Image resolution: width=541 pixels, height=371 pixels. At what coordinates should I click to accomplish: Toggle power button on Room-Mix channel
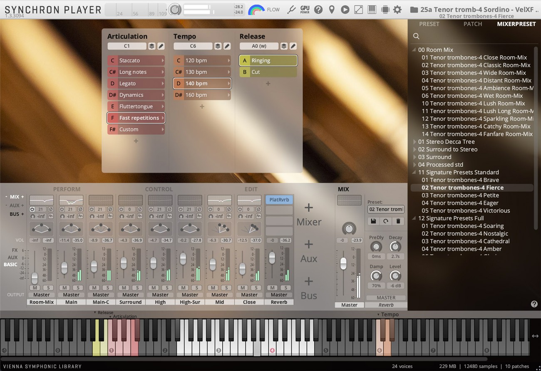point(32,209)
